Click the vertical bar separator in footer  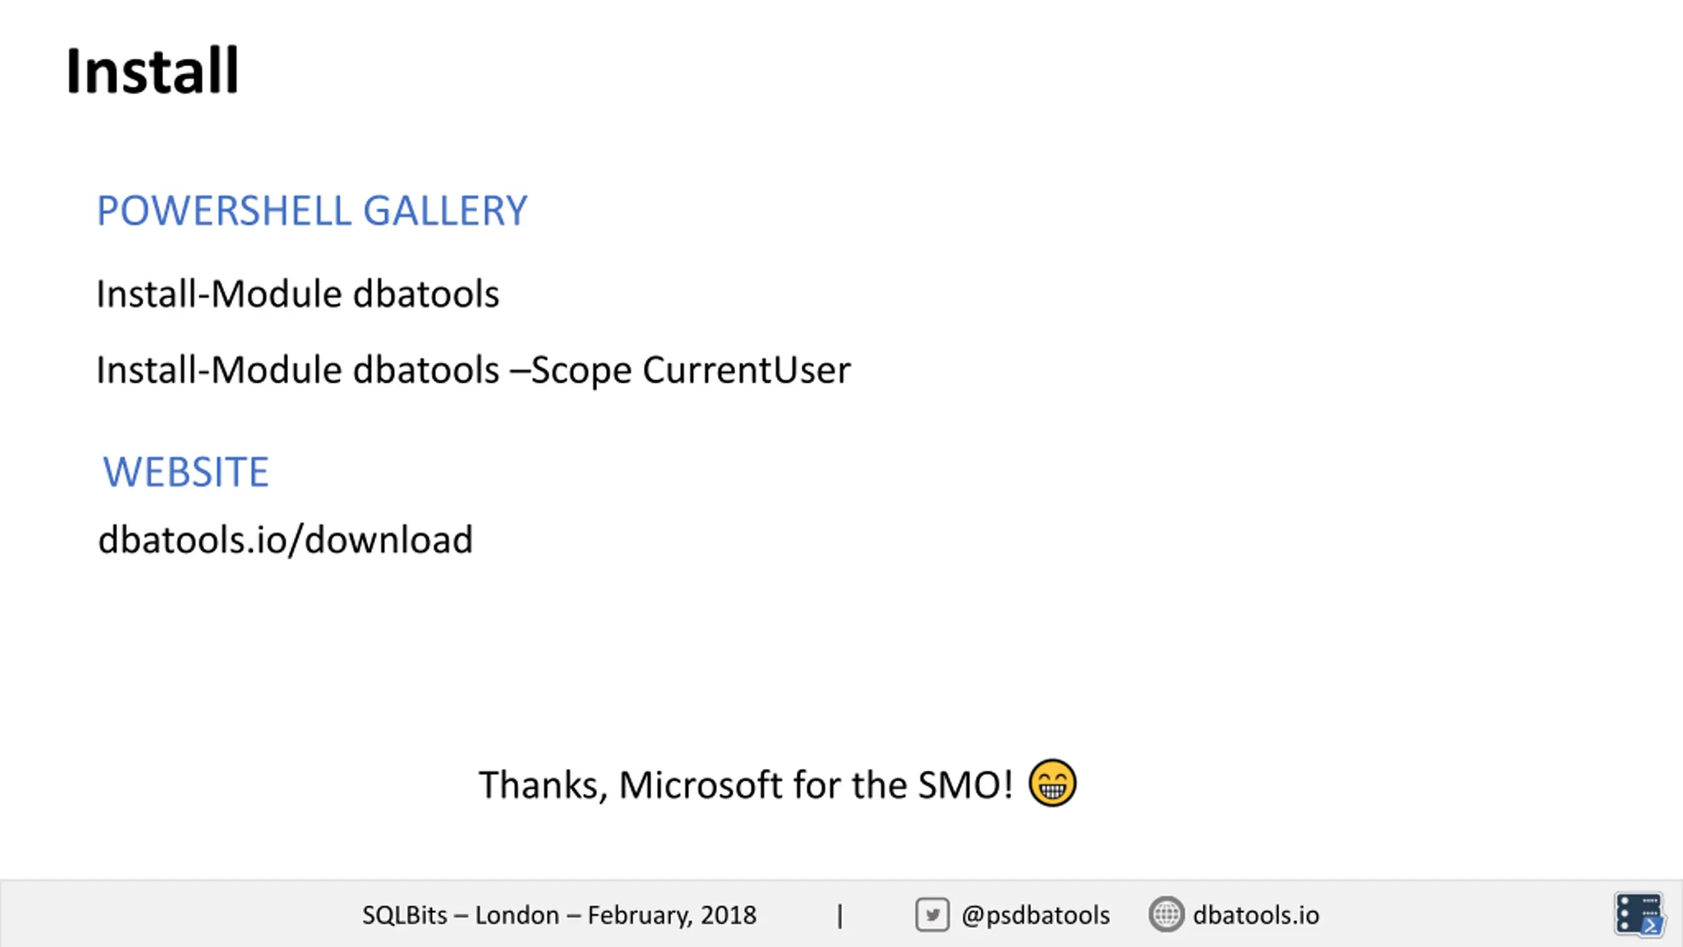click(840, 916)
